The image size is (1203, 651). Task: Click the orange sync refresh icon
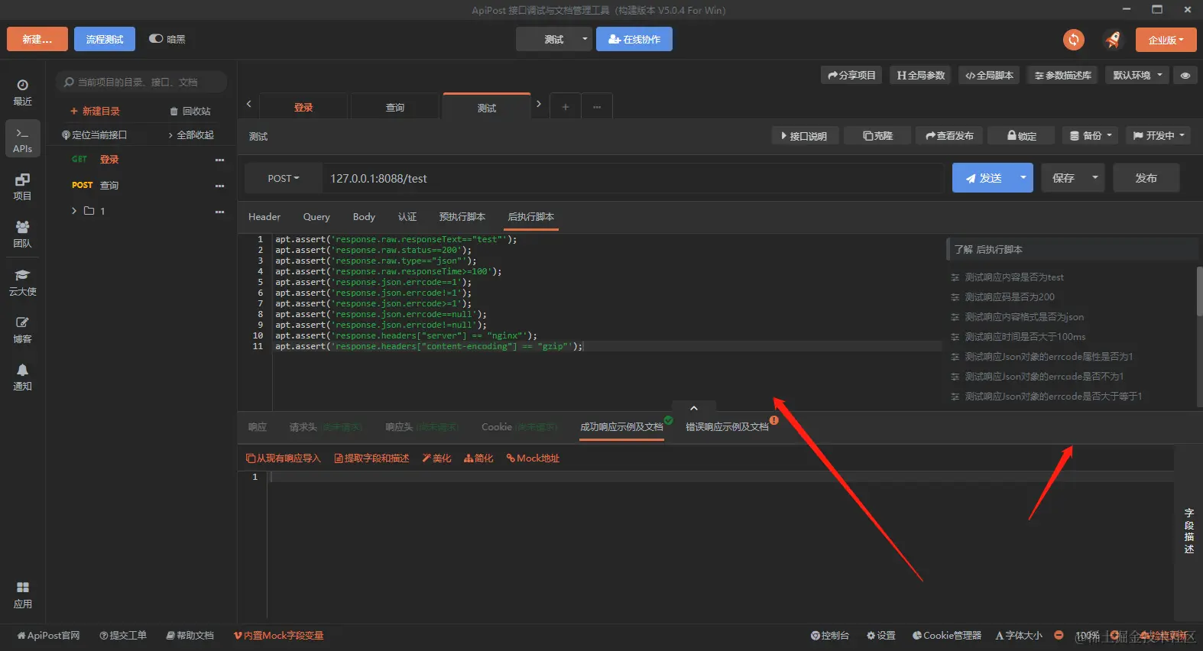[1074, 40]
